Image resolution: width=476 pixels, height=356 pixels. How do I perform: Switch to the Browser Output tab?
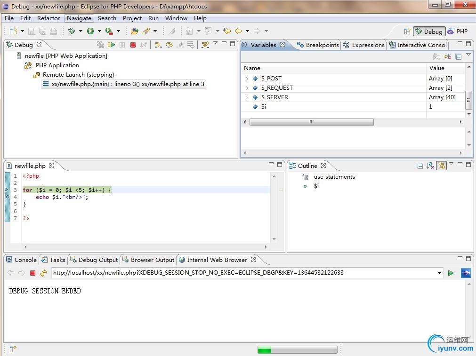tap(148, 260)
